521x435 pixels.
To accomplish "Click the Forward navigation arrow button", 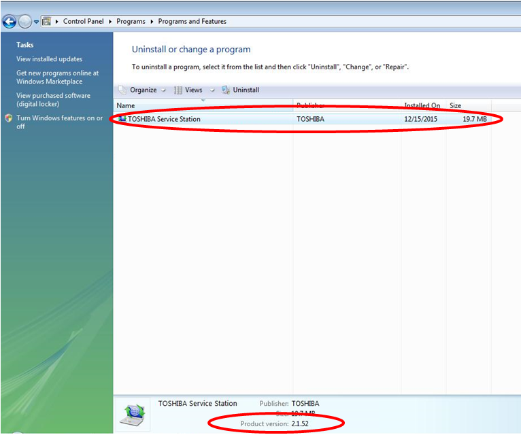I will [25, 21].
